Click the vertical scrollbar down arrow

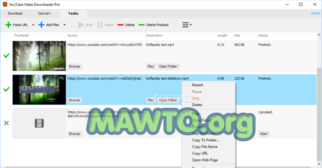click(x=319, y=164)
